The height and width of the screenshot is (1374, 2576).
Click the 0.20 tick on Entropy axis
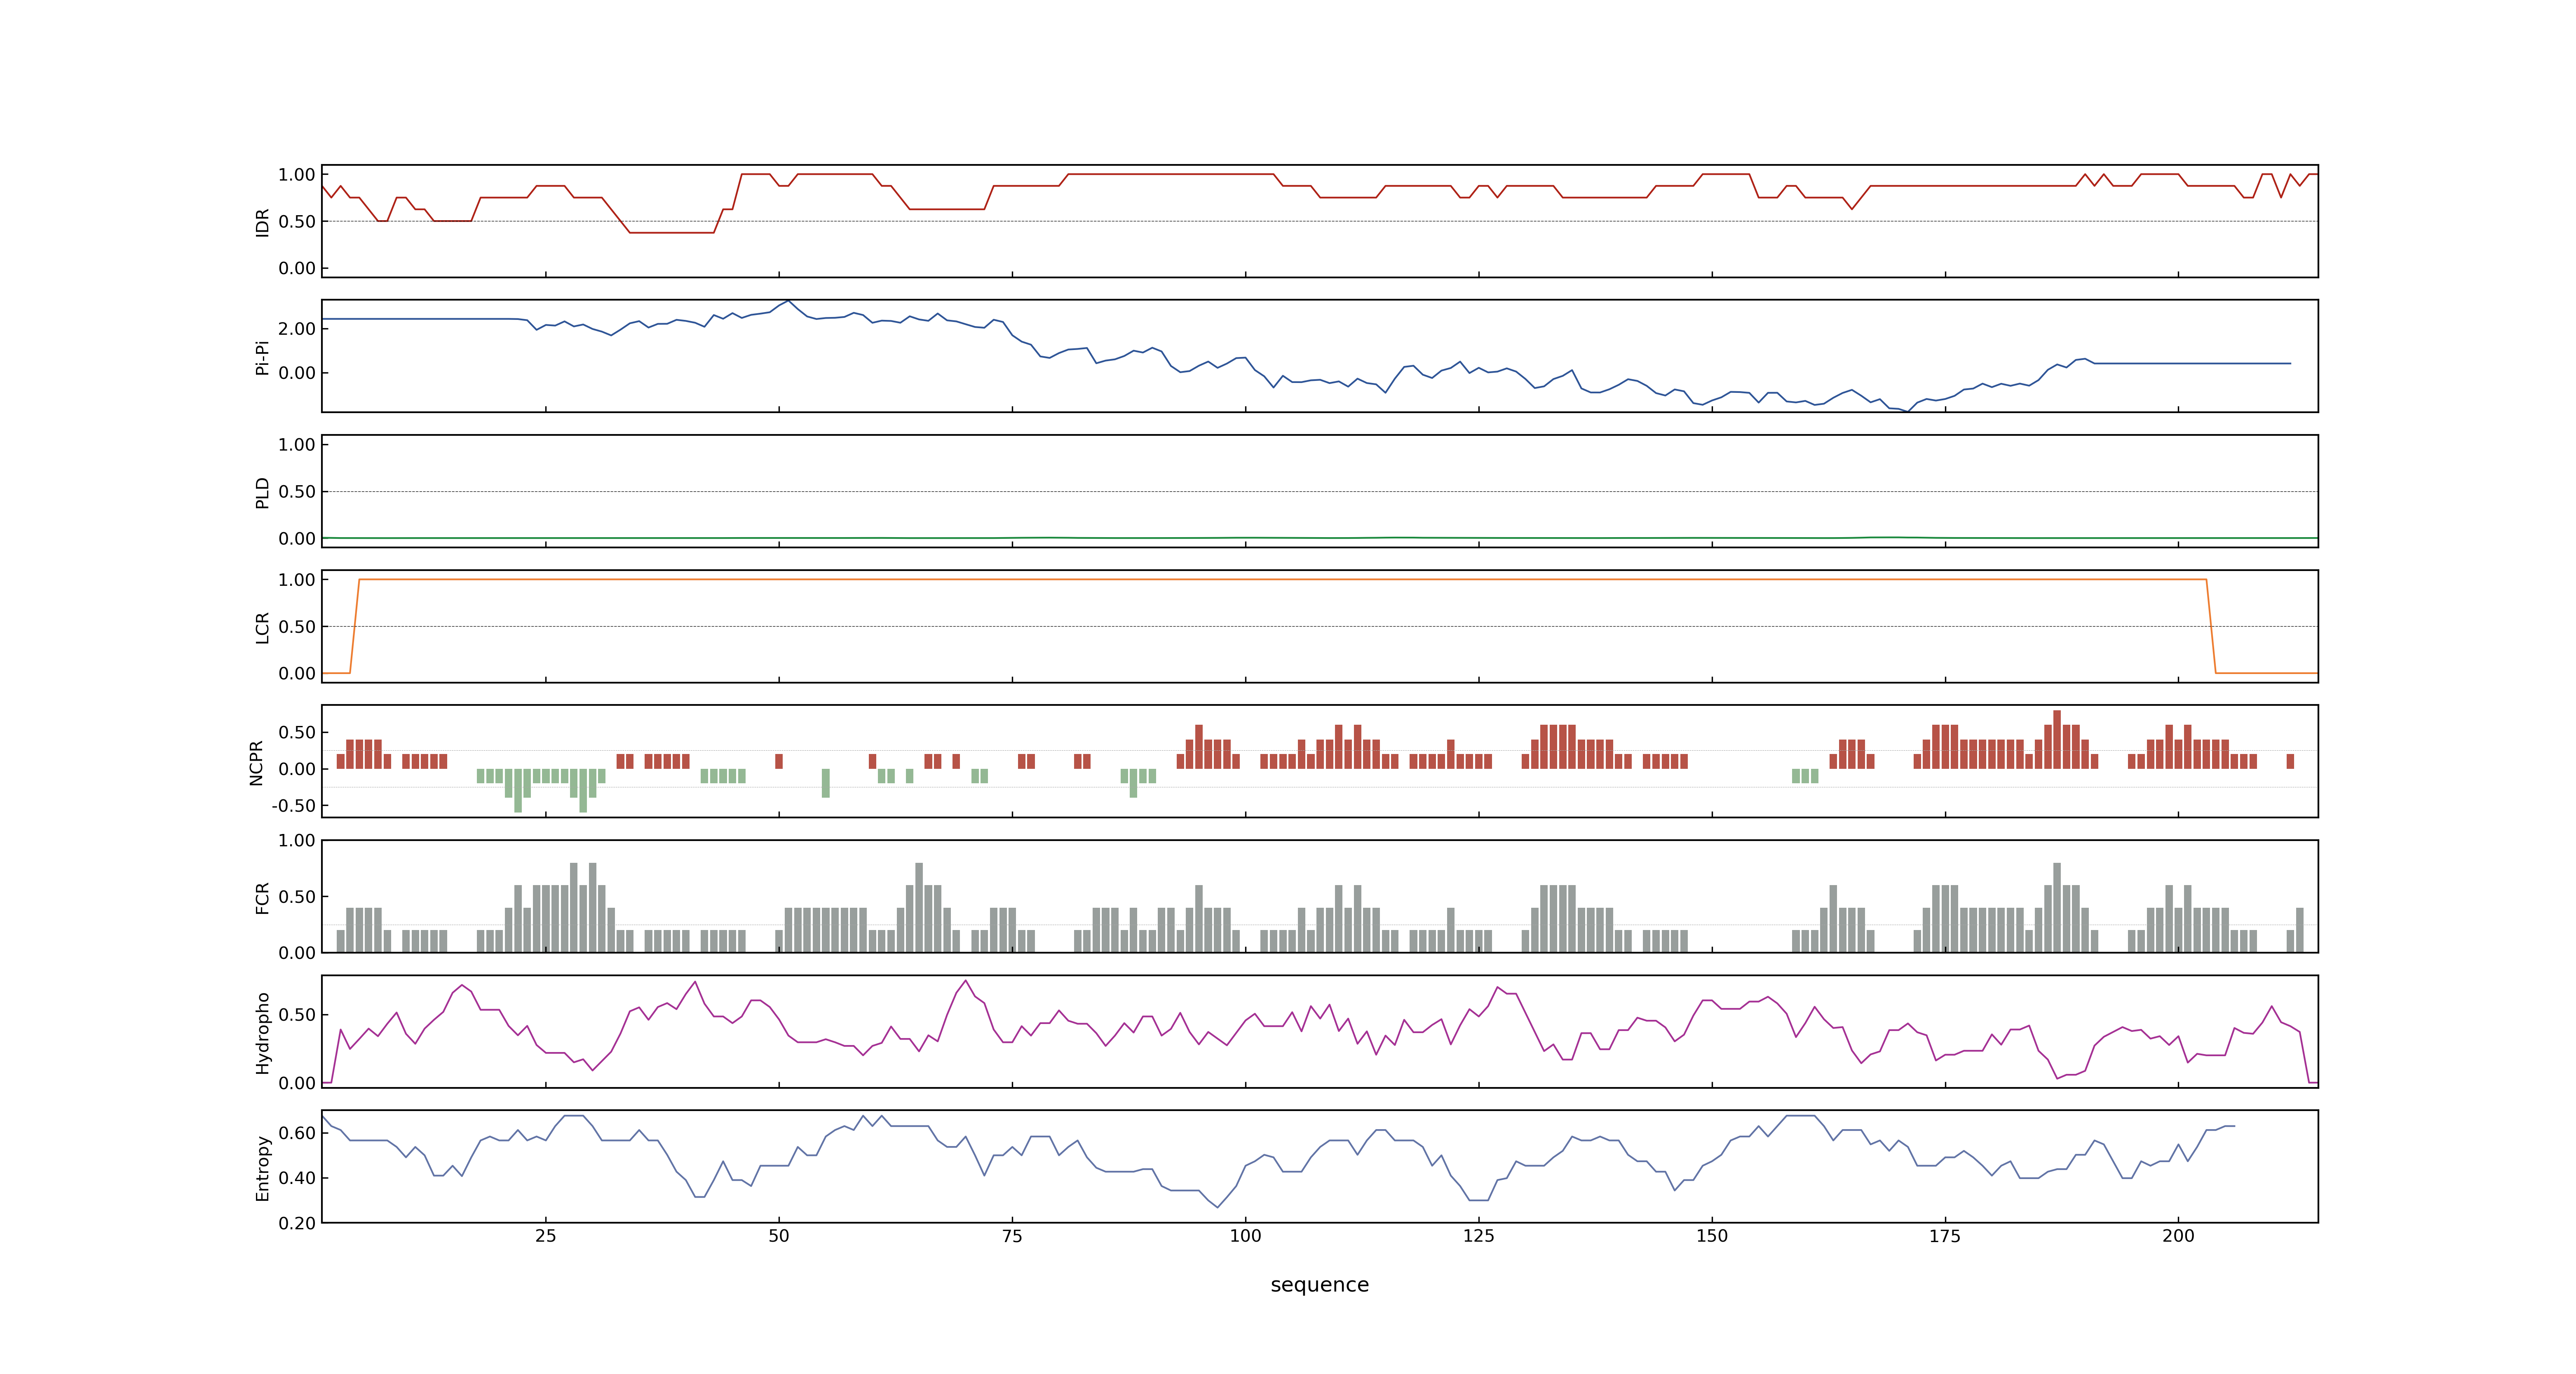tap(297, 1223)
